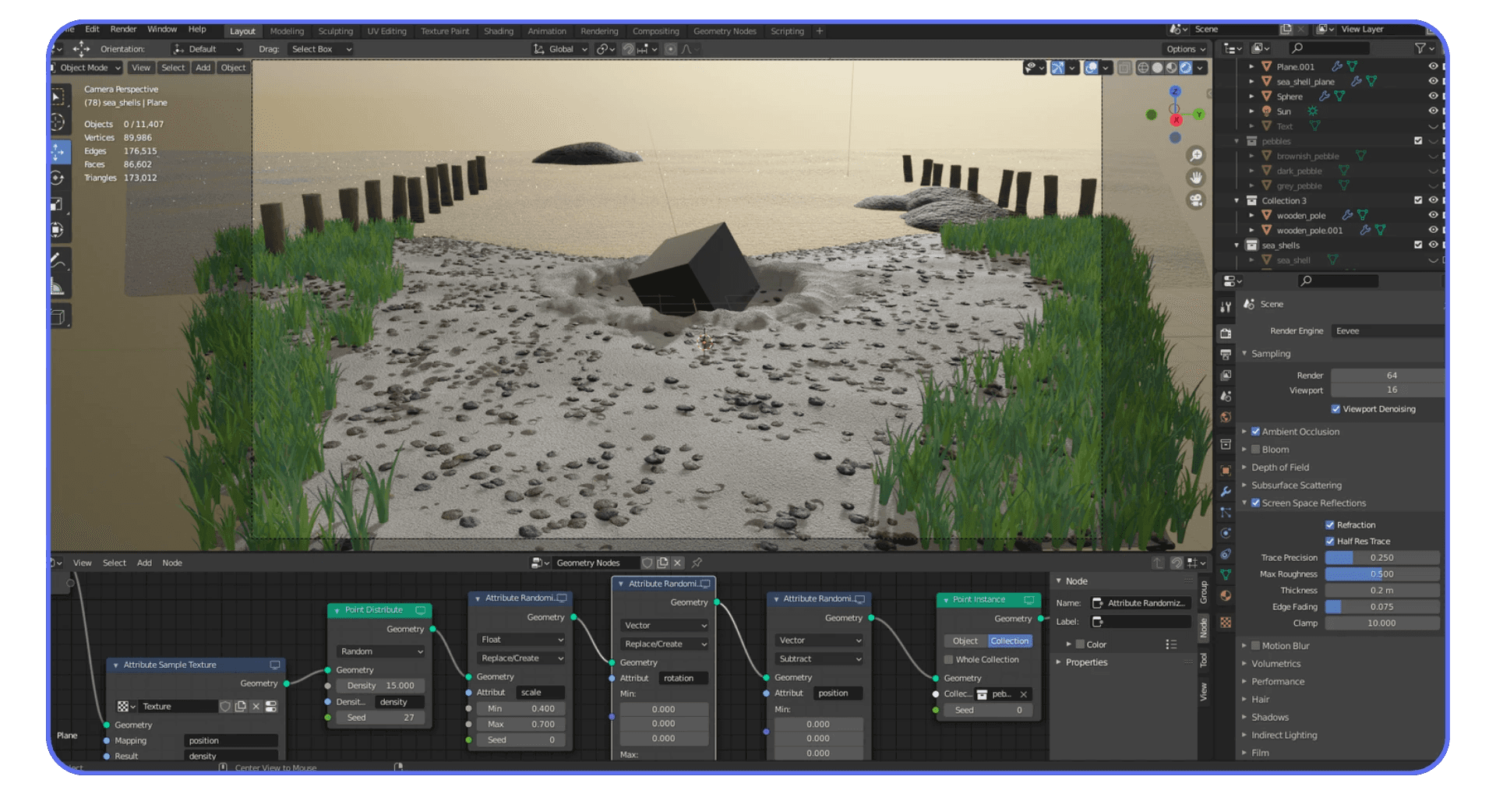Click the Options button in the viewport header
The image size is (1496, 794).
[1184, 48]
